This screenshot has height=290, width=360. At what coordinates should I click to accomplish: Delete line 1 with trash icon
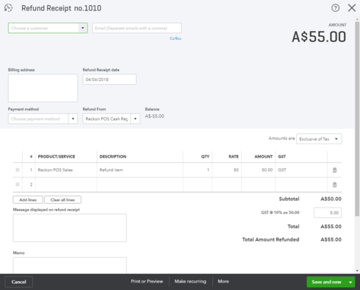334,170
